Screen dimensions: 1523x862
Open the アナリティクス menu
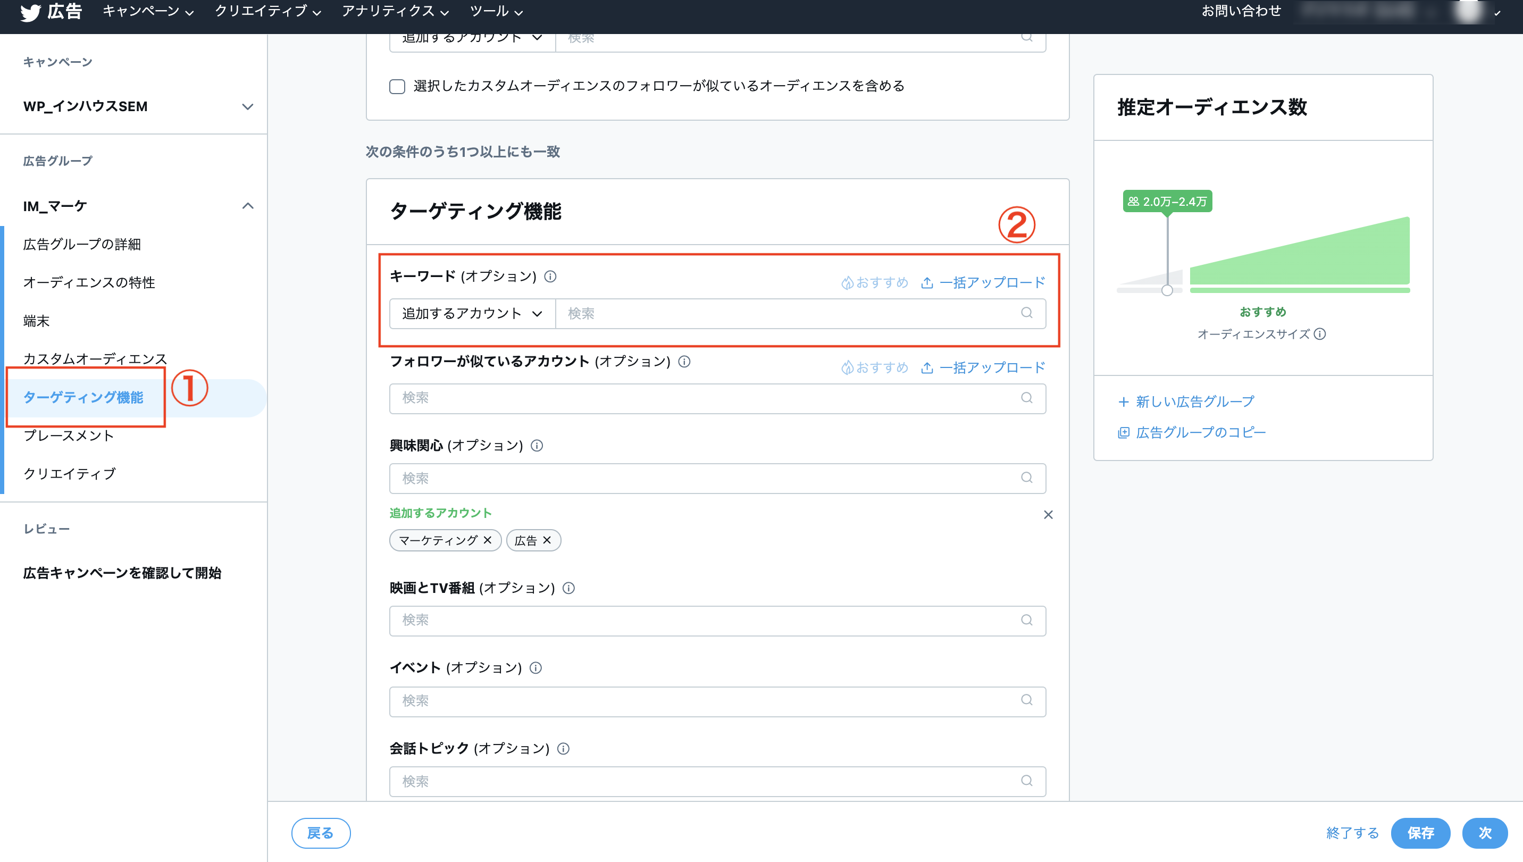click(395, 11)
